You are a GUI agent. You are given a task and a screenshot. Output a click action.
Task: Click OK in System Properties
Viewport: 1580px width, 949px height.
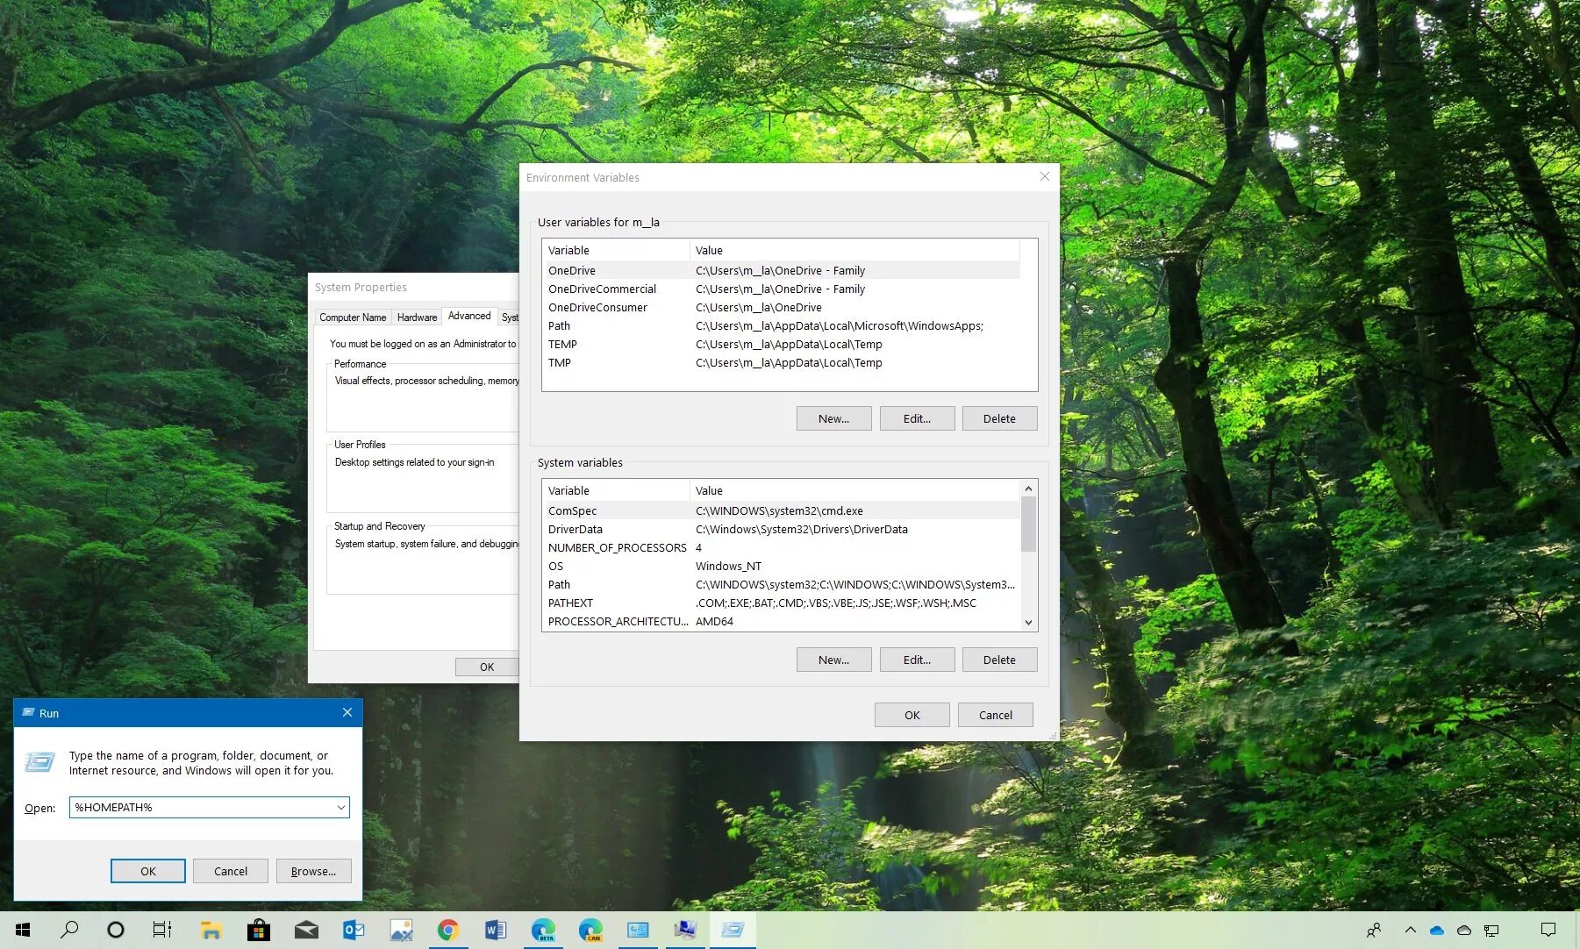pos(487,667)
